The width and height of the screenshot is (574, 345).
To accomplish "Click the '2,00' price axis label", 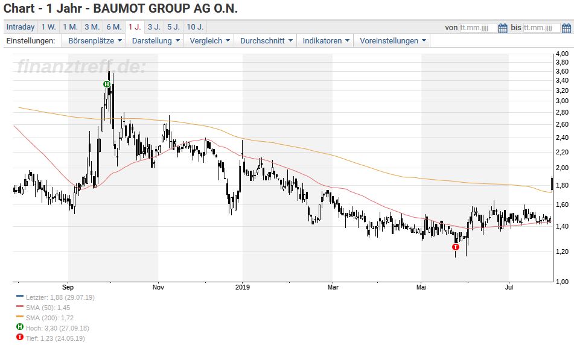I will [x=562, y=168].
